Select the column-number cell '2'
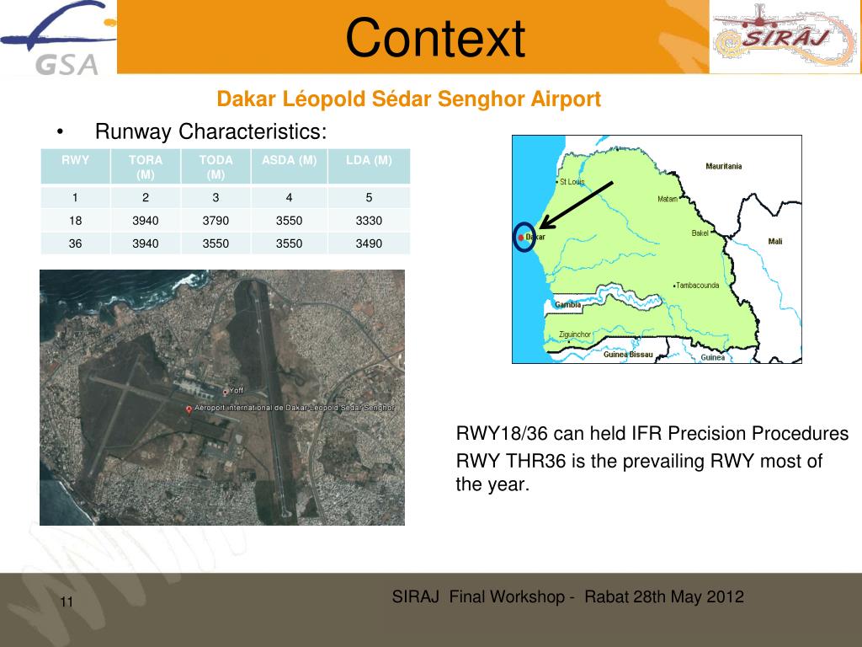Viewport: 862px width, 647px height. [x=146, y=197]
